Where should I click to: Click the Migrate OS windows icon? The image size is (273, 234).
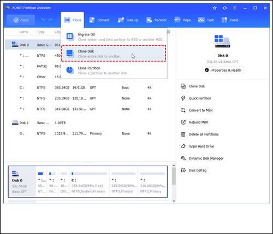[x=70, y=37]
